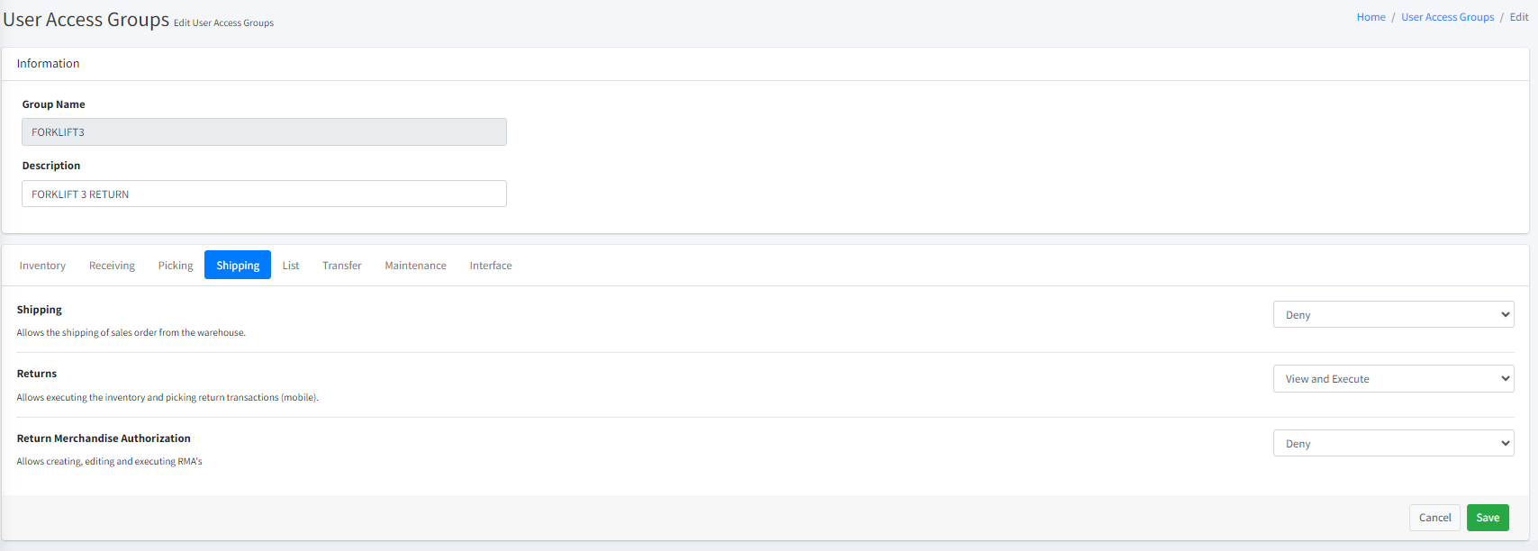Open the Shipping permission dropdown

coord(1393,315)
